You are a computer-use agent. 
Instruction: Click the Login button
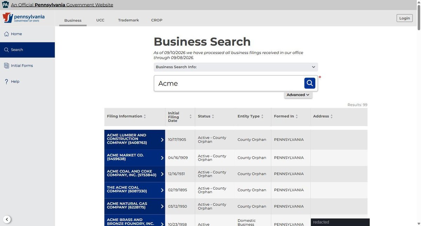point(405,18)
